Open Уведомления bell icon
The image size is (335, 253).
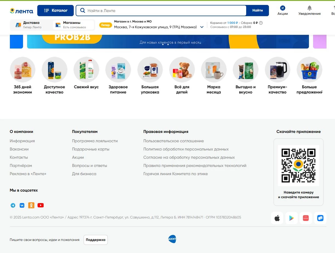click(x=310, y=8)
